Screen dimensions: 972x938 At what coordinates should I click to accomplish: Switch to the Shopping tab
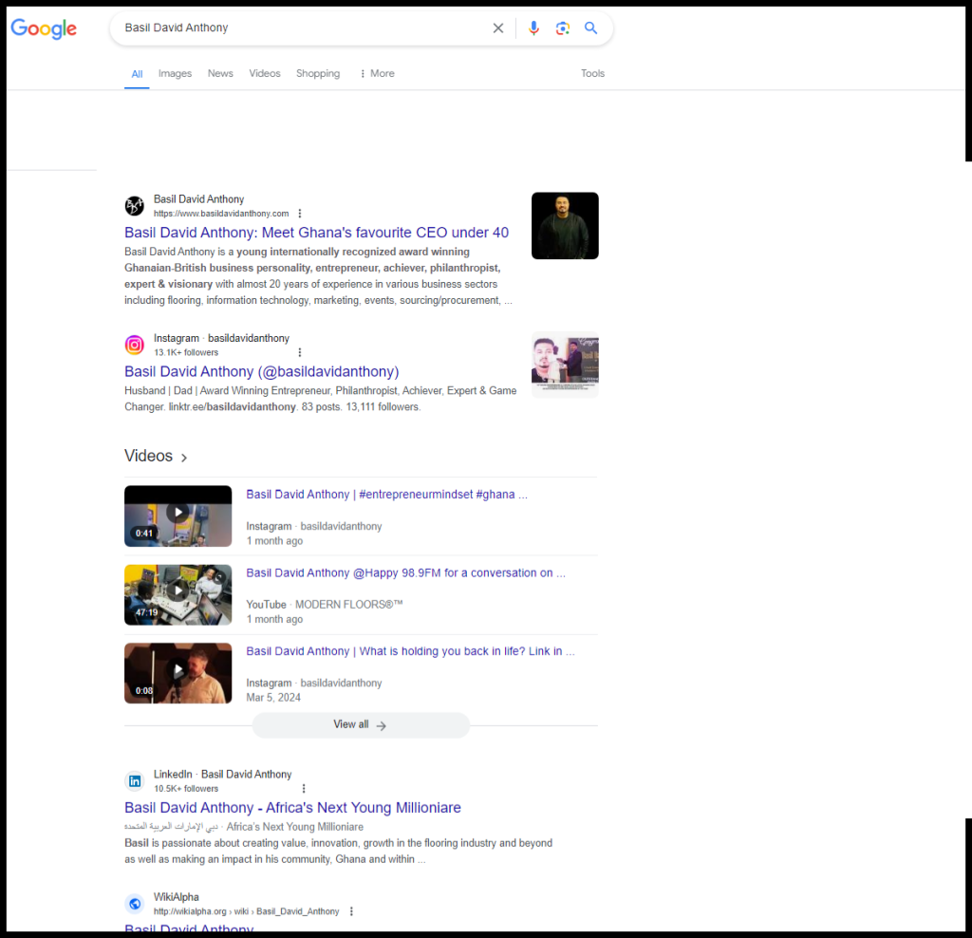click(x=318, y=73)
